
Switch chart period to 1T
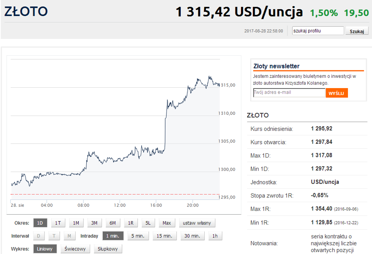tap(58, 223)
